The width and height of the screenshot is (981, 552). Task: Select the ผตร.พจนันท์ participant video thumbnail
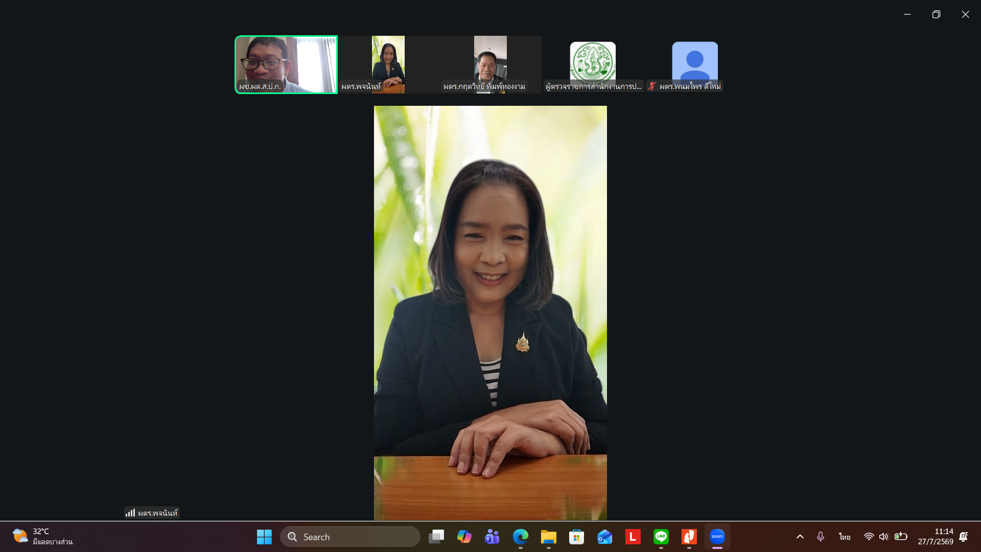pos(388,64)
